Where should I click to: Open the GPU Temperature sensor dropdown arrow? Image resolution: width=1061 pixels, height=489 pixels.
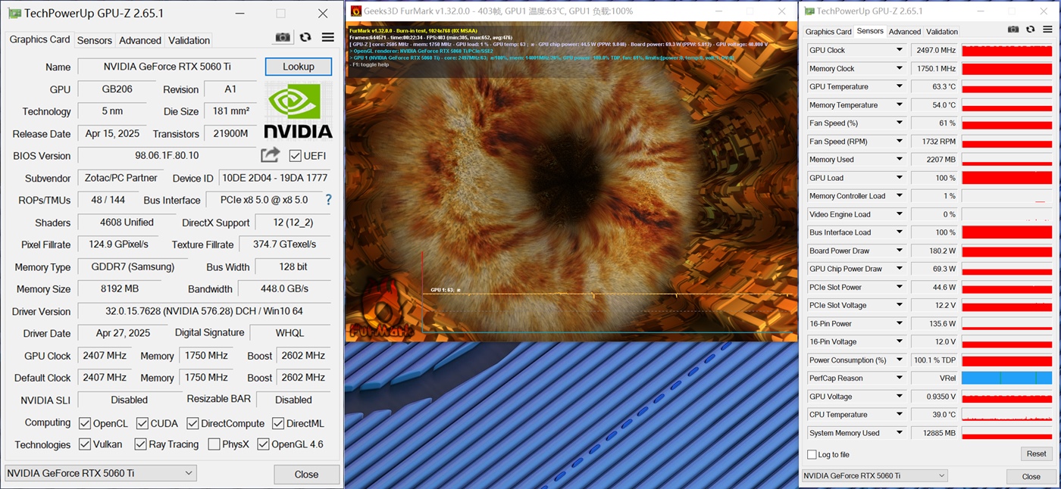pyautogui.click(x=900, y=86)
